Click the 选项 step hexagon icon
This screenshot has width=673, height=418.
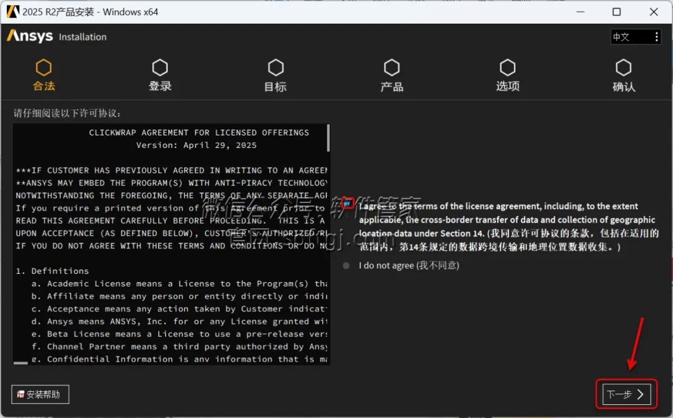point(507,67)
